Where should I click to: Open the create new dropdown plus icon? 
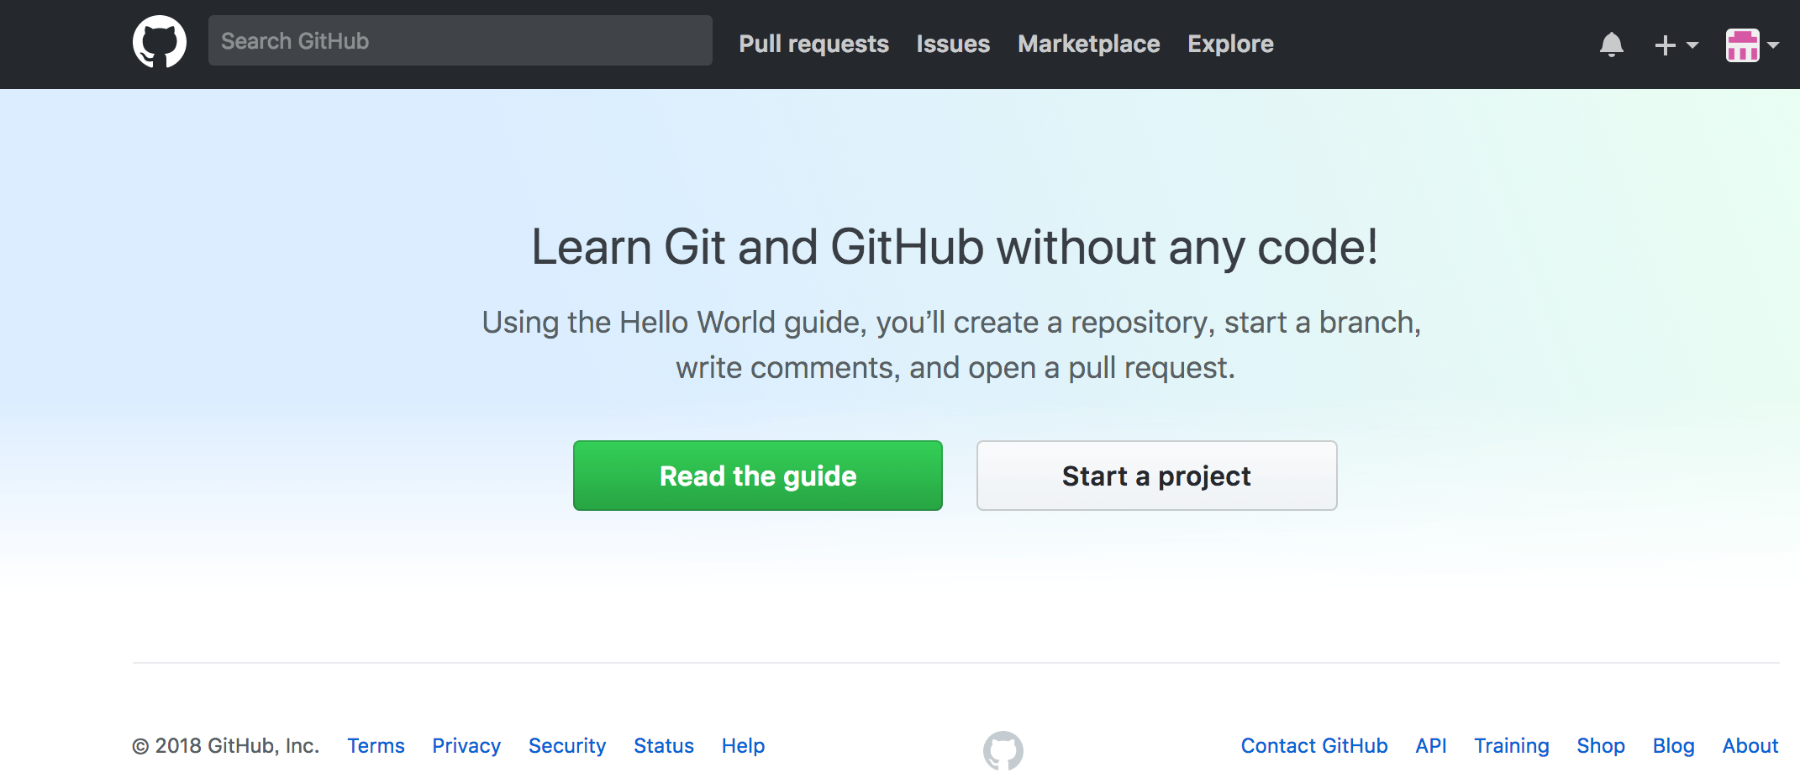click(1664, 45)
